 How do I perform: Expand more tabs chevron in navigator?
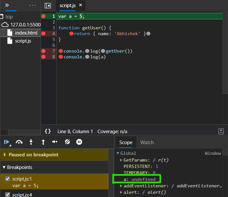click(x=7, y=5)
